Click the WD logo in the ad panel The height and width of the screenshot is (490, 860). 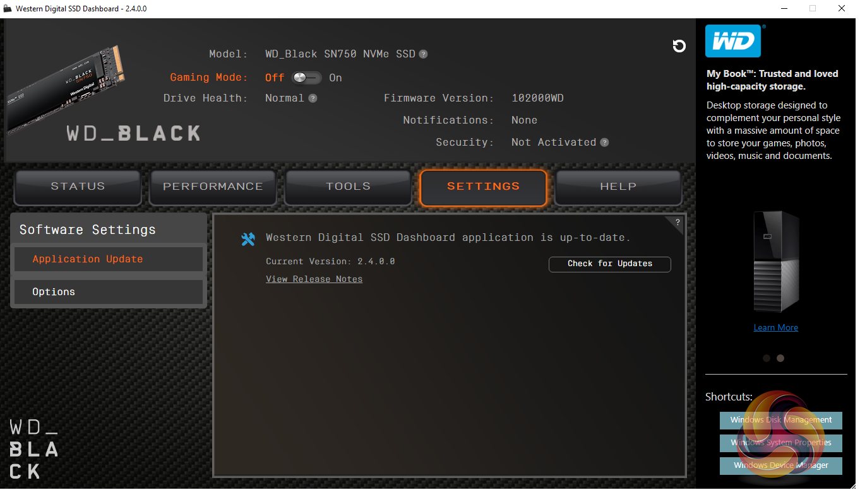(x=734, y=42)
